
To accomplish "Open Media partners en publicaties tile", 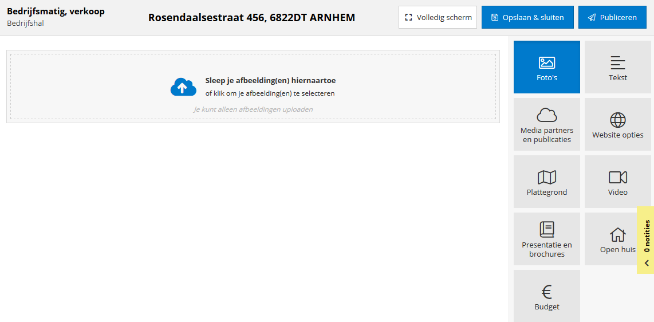I will (546, 124).
